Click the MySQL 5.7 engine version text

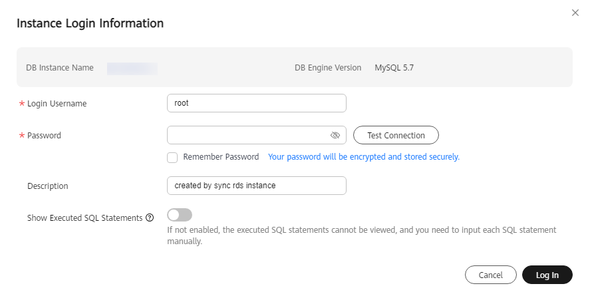[x=394, y=68]
